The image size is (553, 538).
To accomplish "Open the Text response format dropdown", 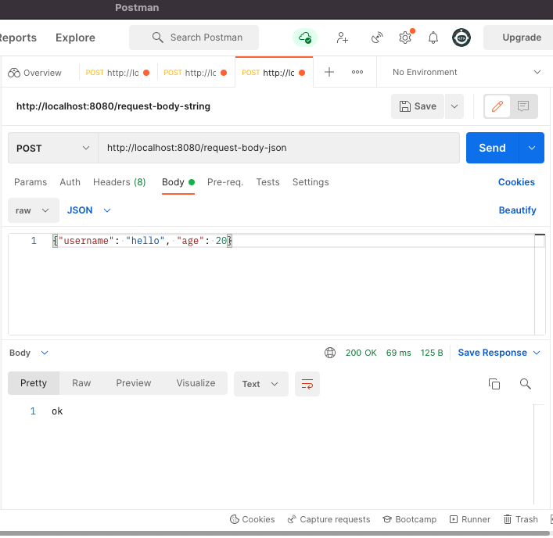I will click(261, 384).
